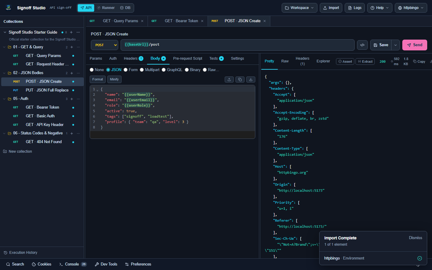Click the Assert button in the response panel
Viewport: 432px width, 270px height.
tap(345, 61)
